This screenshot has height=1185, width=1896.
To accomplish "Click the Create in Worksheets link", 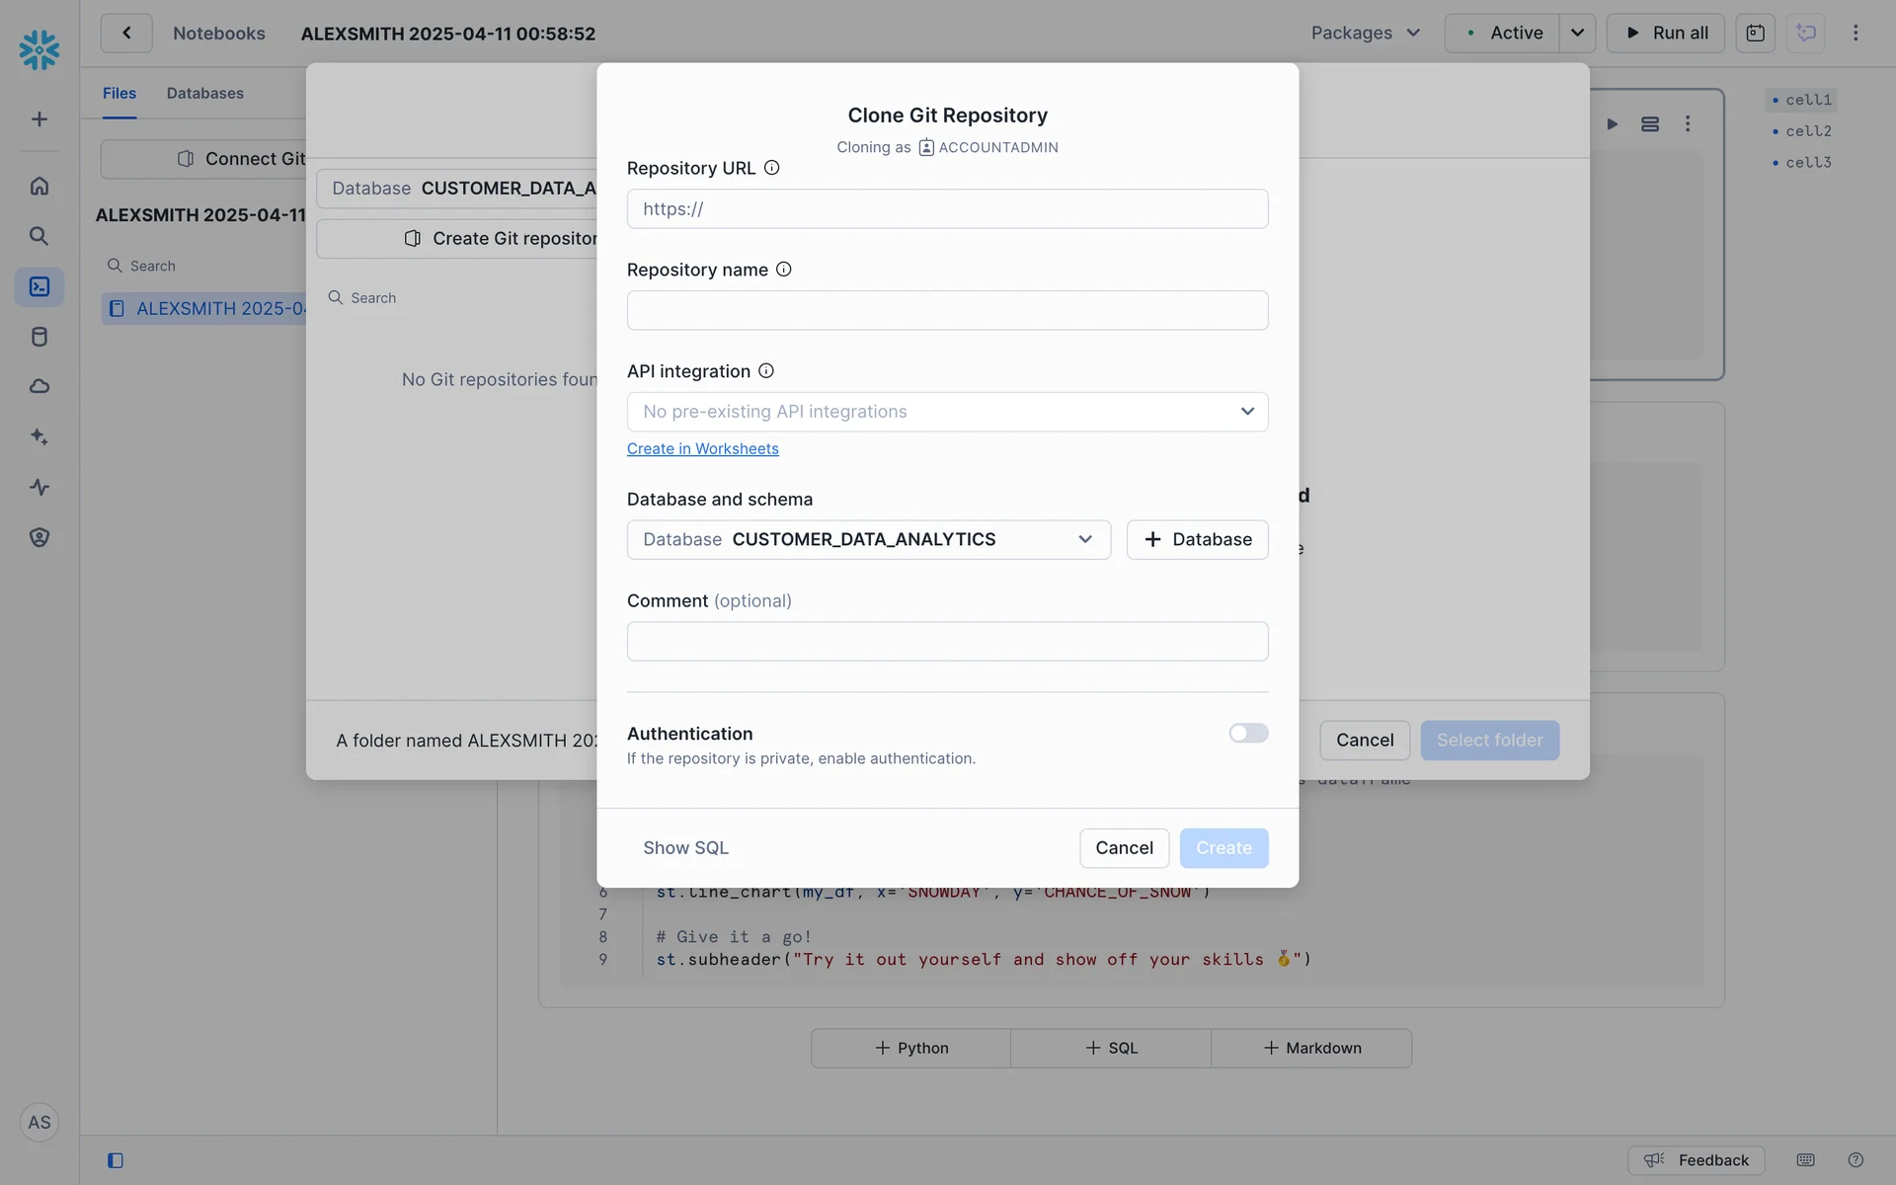I will 702,449.
